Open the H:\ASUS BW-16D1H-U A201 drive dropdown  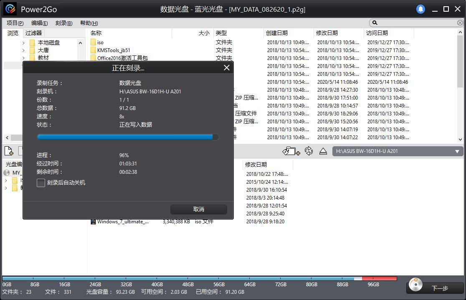(457, 151)
